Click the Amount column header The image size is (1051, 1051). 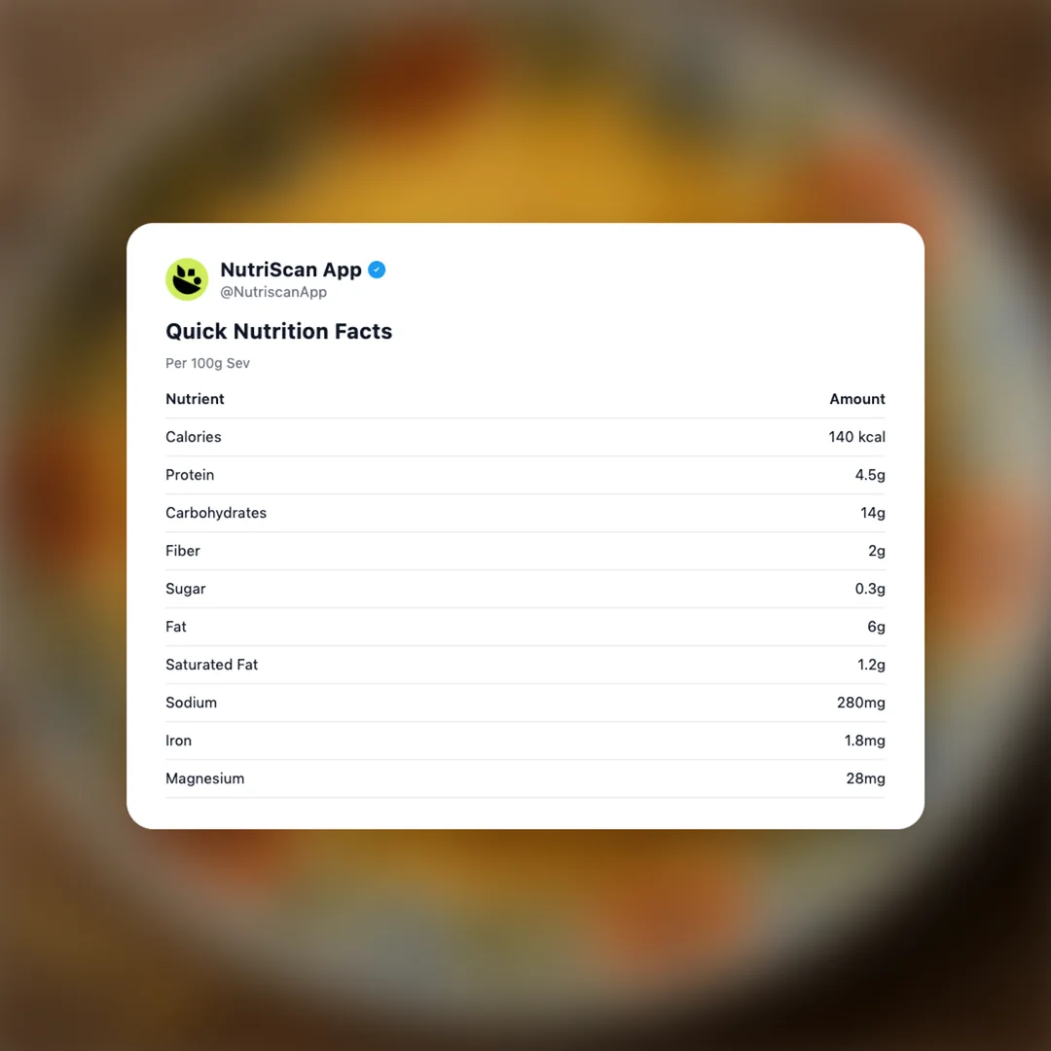856,399
